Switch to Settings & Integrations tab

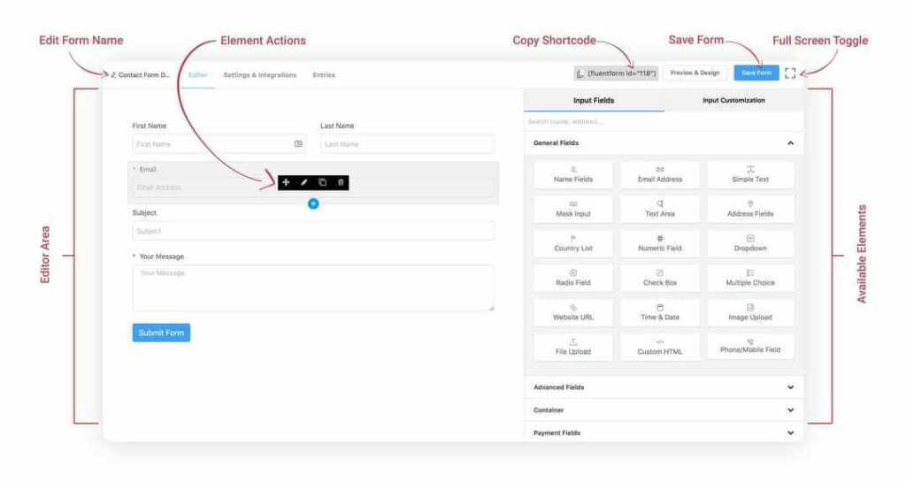point(259,75)
